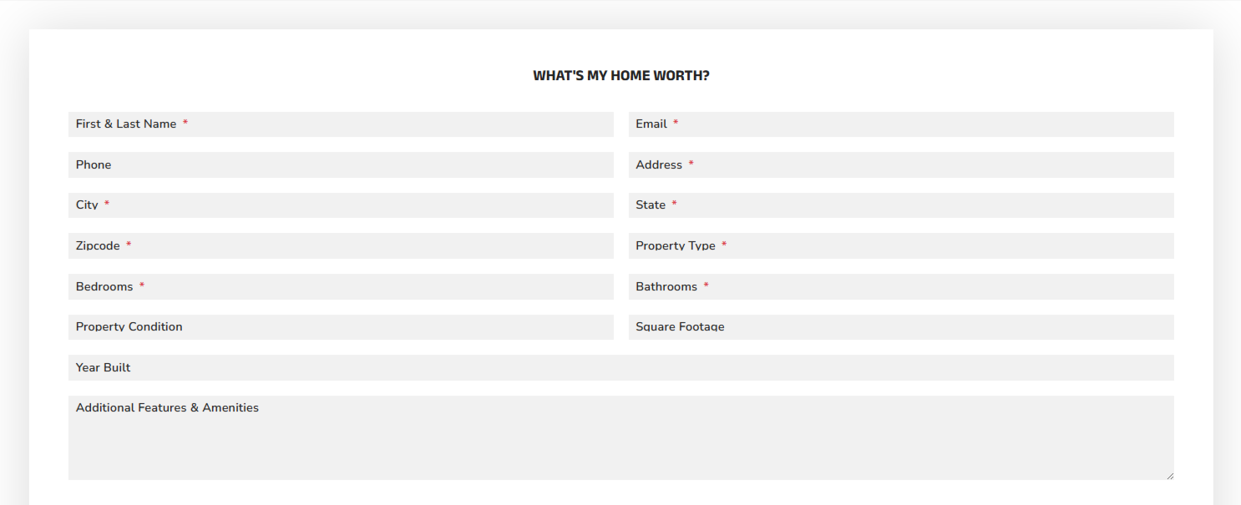Click the State field

(901, 205)
